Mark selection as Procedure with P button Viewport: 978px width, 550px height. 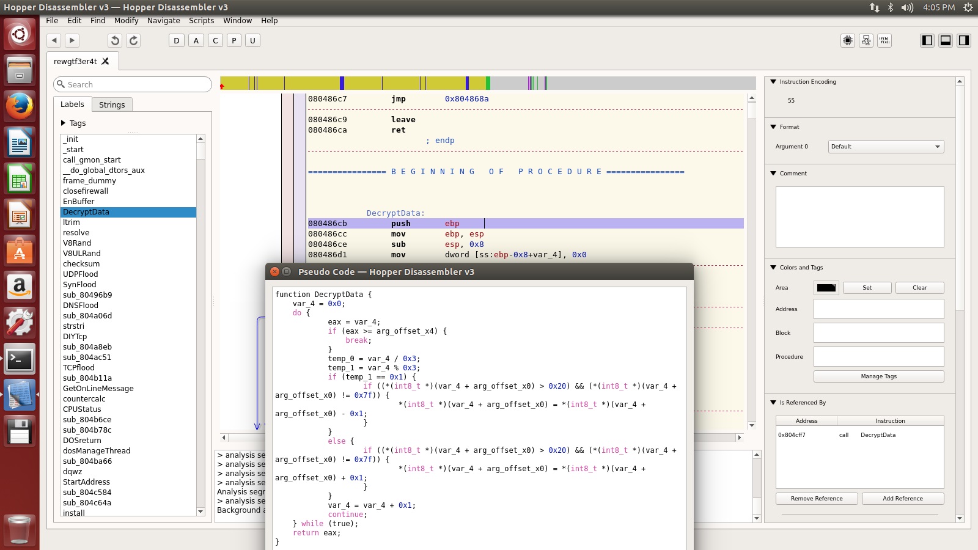click(233, 40)
